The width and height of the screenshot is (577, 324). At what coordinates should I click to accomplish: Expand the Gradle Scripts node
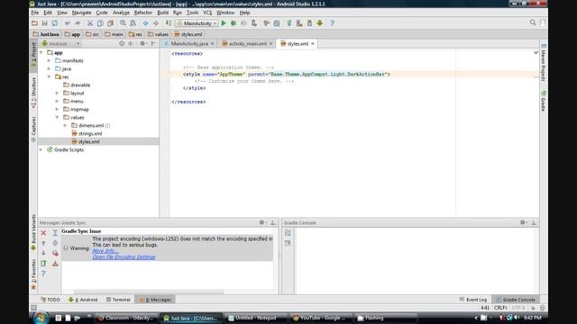(41, 150)
